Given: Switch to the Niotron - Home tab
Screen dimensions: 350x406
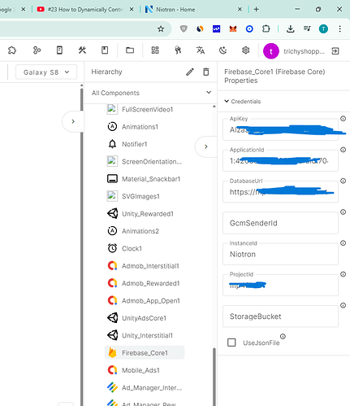Looking at the screenshot, I should tap(193, 10).
